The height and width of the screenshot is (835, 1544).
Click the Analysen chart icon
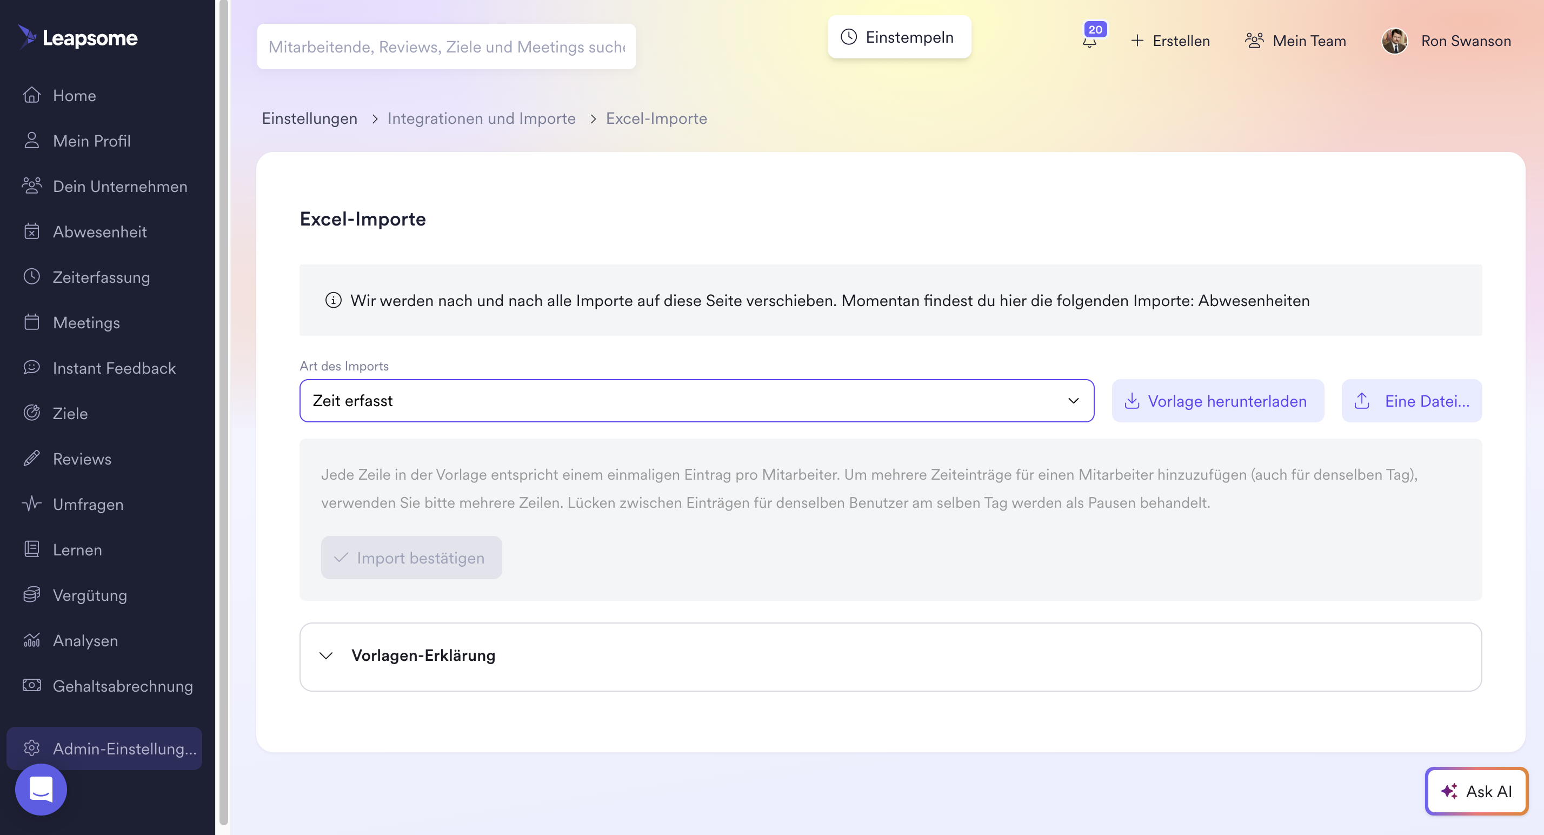[x=32, y=640]
